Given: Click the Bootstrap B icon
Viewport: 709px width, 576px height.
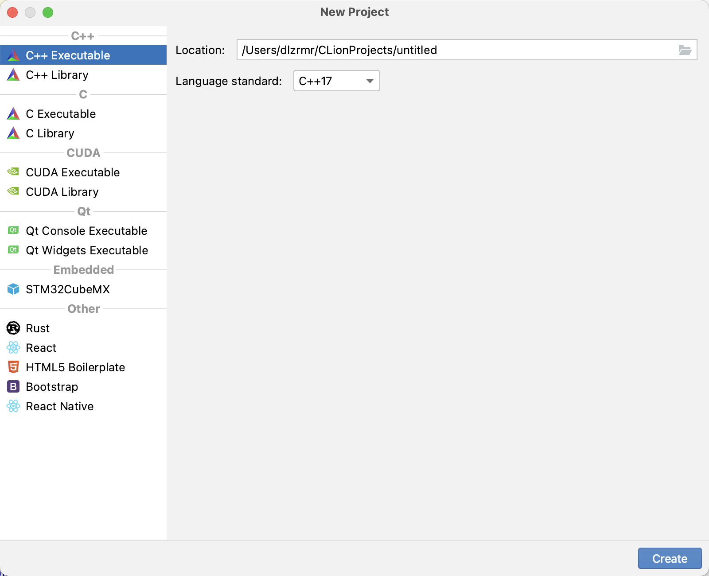Looking at the screenshot, I should 13,387.
